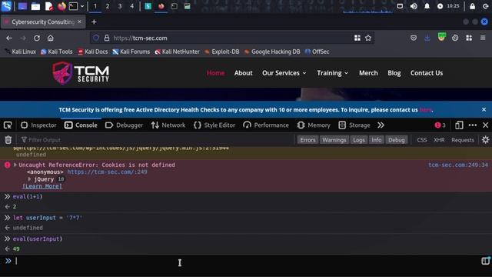The width and height of the screenshot is (492, 277).
Task: Click the red error count badge
Action: coord(440,125)
